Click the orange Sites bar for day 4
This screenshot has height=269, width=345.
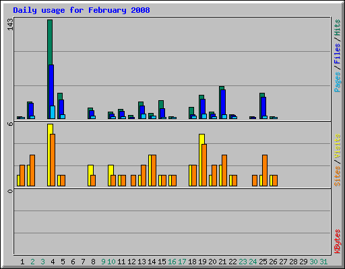pyautogui.click(x=53, y=160)
